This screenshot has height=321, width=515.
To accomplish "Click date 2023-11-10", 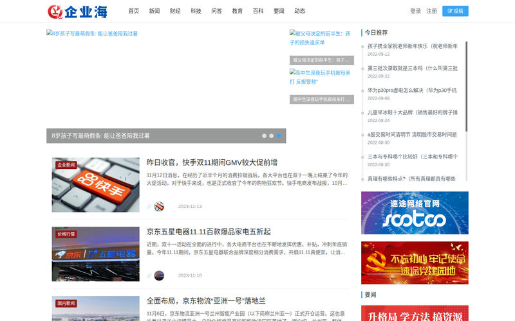I will click(x=190, y=275).
